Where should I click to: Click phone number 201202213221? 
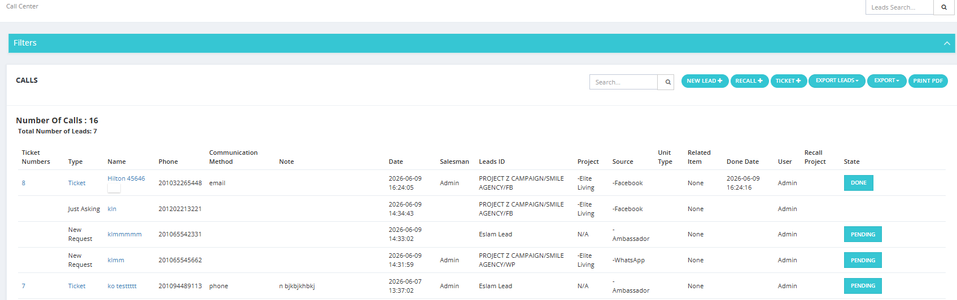click(180, 209)
